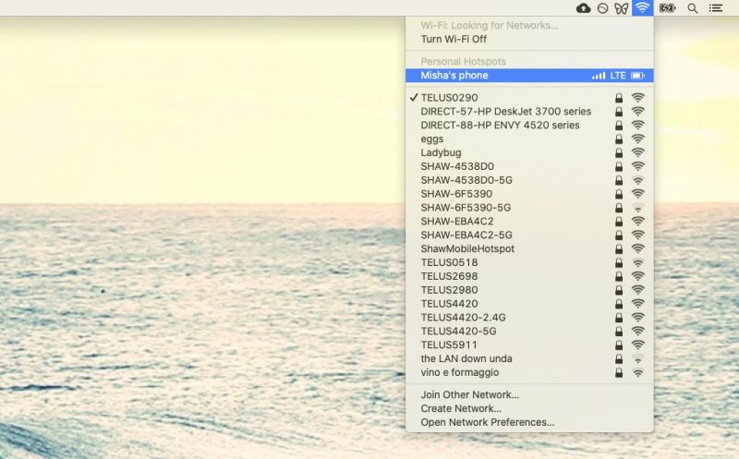This screenshot has width=739, height=459.
Task: Click the lock icon beside TELUS0290
Action: (x=619, y=98)
